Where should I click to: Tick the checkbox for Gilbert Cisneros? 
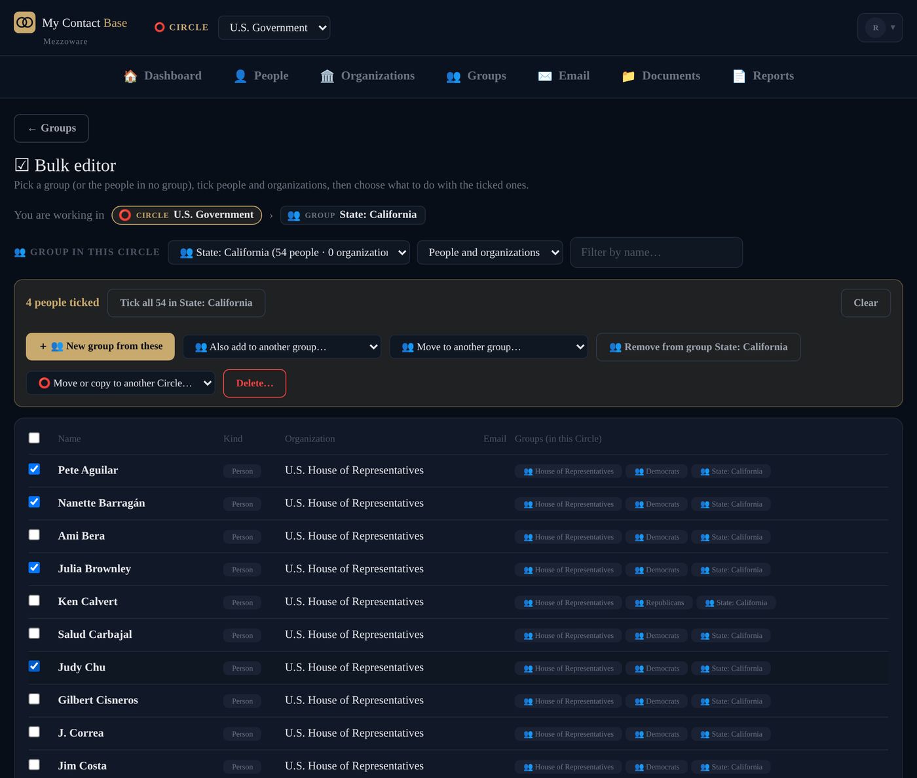tap(34, 699)
